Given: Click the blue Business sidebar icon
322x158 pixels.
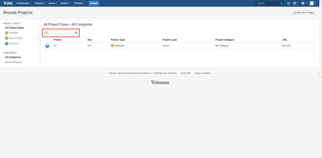Looking at the screenshot, I should [6, 44].
